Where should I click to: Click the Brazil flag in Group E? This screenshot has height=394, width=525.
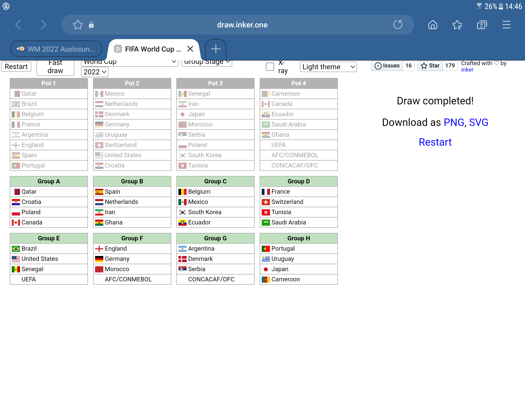pyautogui.click(x=16, y=249)
